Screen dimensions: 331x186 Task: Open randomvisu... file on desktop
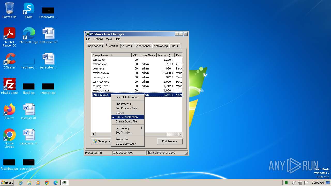pos(48,12)
